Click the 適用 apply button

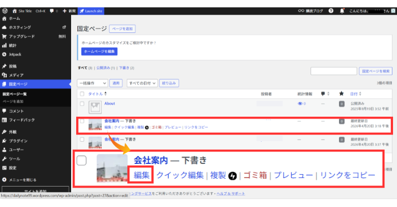115,83
